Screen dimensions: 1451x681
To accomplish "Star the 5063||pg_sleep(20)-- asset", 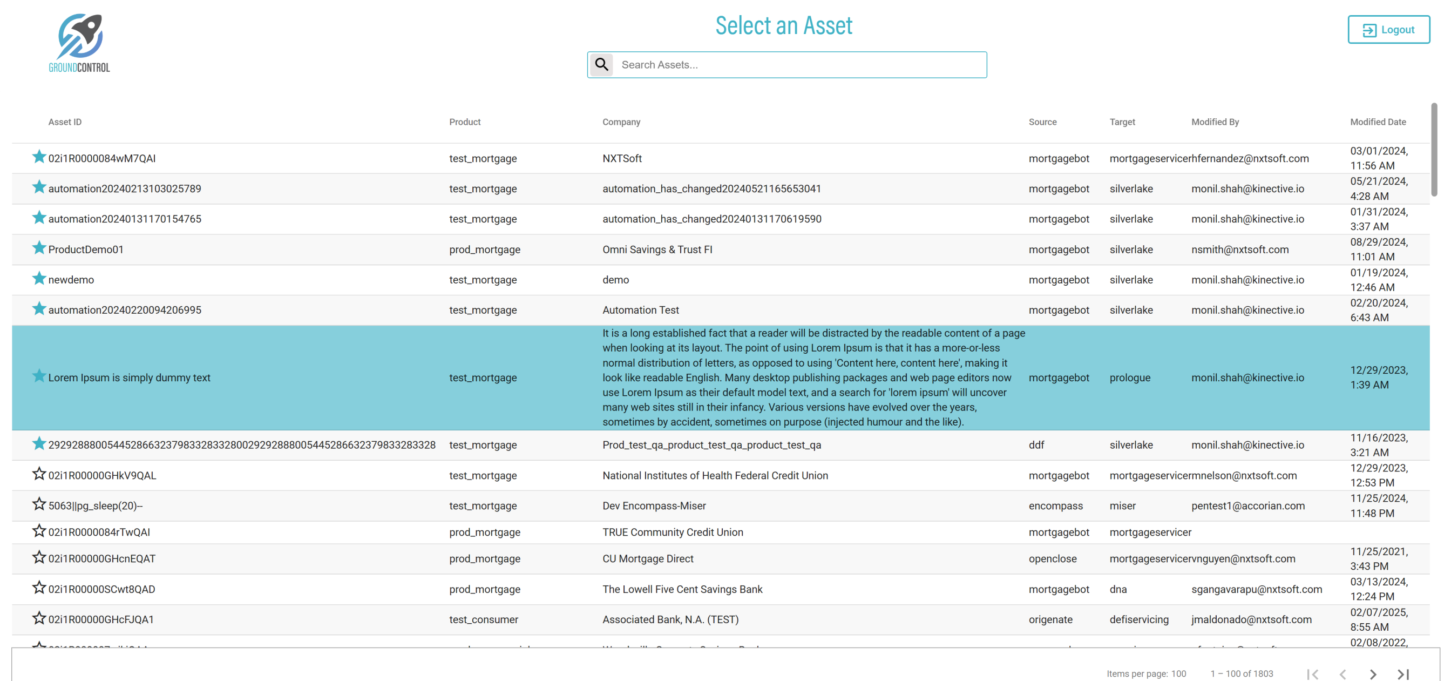I will (x=39, y=504).
